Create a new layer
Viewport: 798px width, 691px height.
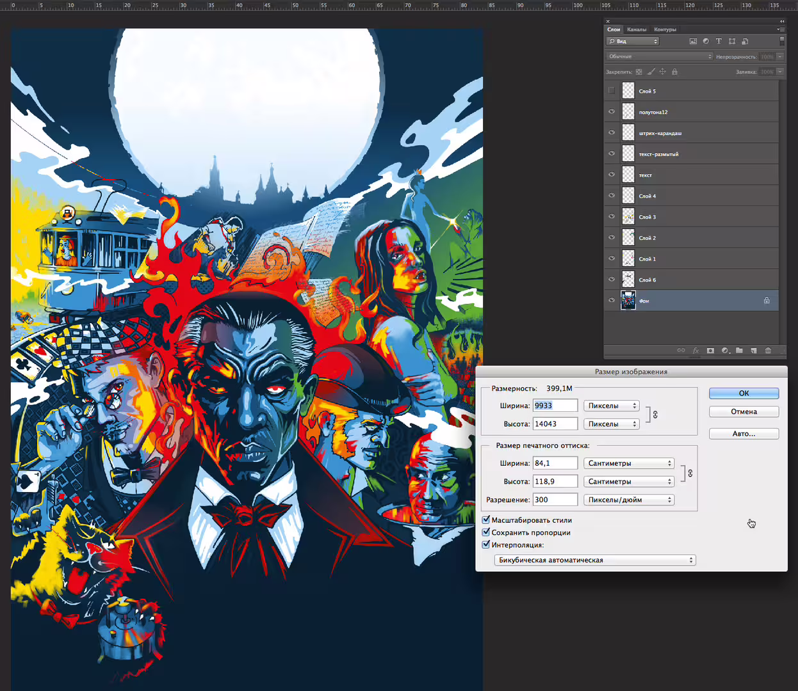754,351
